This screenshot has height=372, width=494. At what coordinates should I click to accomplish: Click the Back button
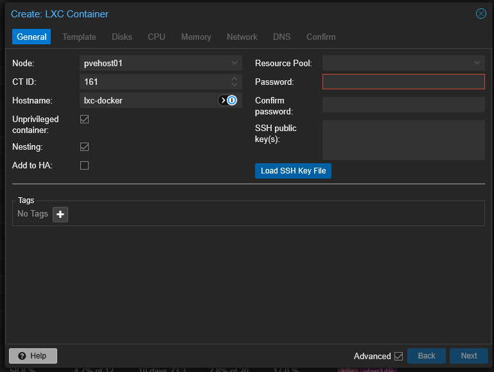(x=427, y=356)
